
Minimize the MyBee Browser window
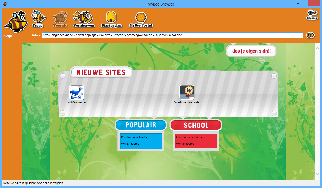tap(298, 3)
